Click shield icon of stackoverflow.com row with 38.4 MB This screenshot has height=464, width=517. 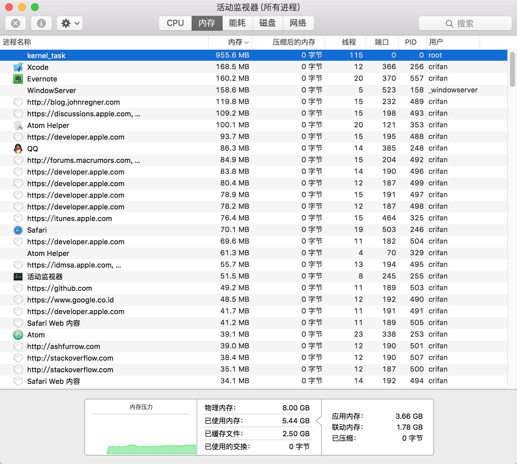(x=18, y=358)
